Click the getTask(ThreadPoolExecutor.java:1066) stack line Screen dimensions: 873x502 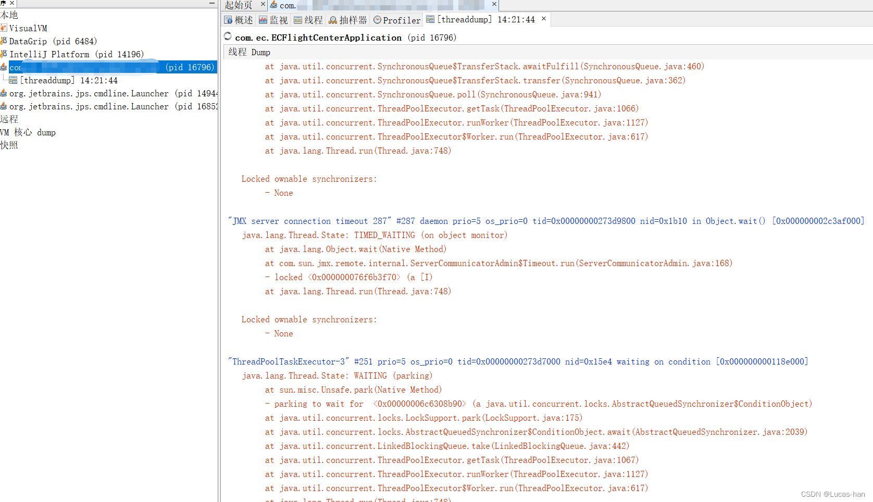pos(452,108)
